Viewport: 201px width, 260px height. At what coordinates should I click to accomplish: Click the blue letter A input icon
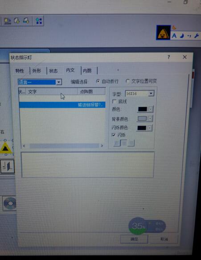click(174, 36)
